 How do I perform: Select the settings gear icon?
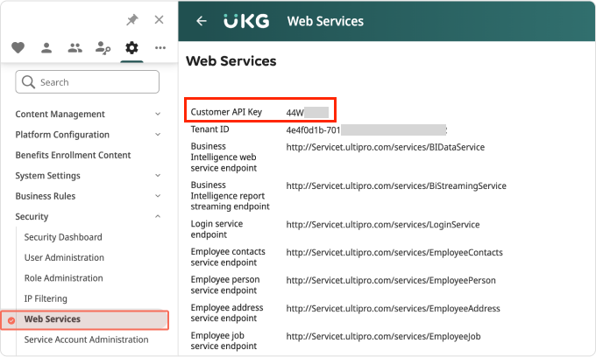coord(131,48)
